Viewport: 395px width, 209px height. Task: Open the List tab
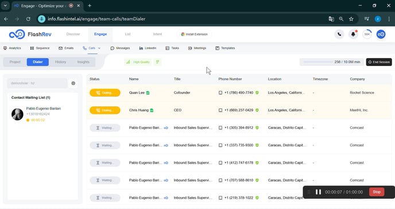pyautogui.click(x=127, y=34)
